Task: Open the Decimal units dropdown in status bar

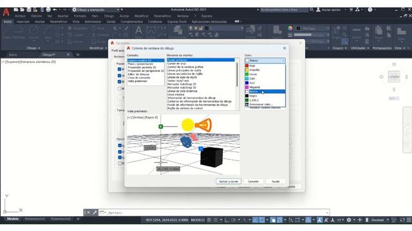Action: [380, 220]
